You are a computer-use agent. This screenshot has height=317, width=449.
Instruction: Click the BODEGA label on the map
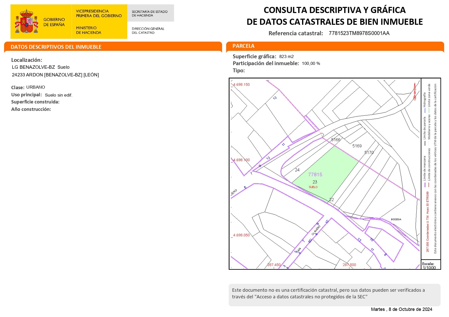(x=396, y=219)
